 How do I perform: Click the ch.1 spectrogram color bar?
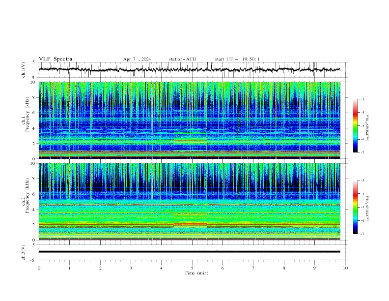(x=355, y=126)
